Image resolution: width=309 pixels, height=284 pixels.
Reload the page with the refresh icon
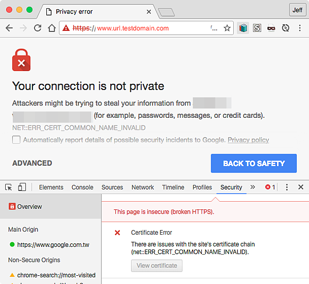pos(38,28)
